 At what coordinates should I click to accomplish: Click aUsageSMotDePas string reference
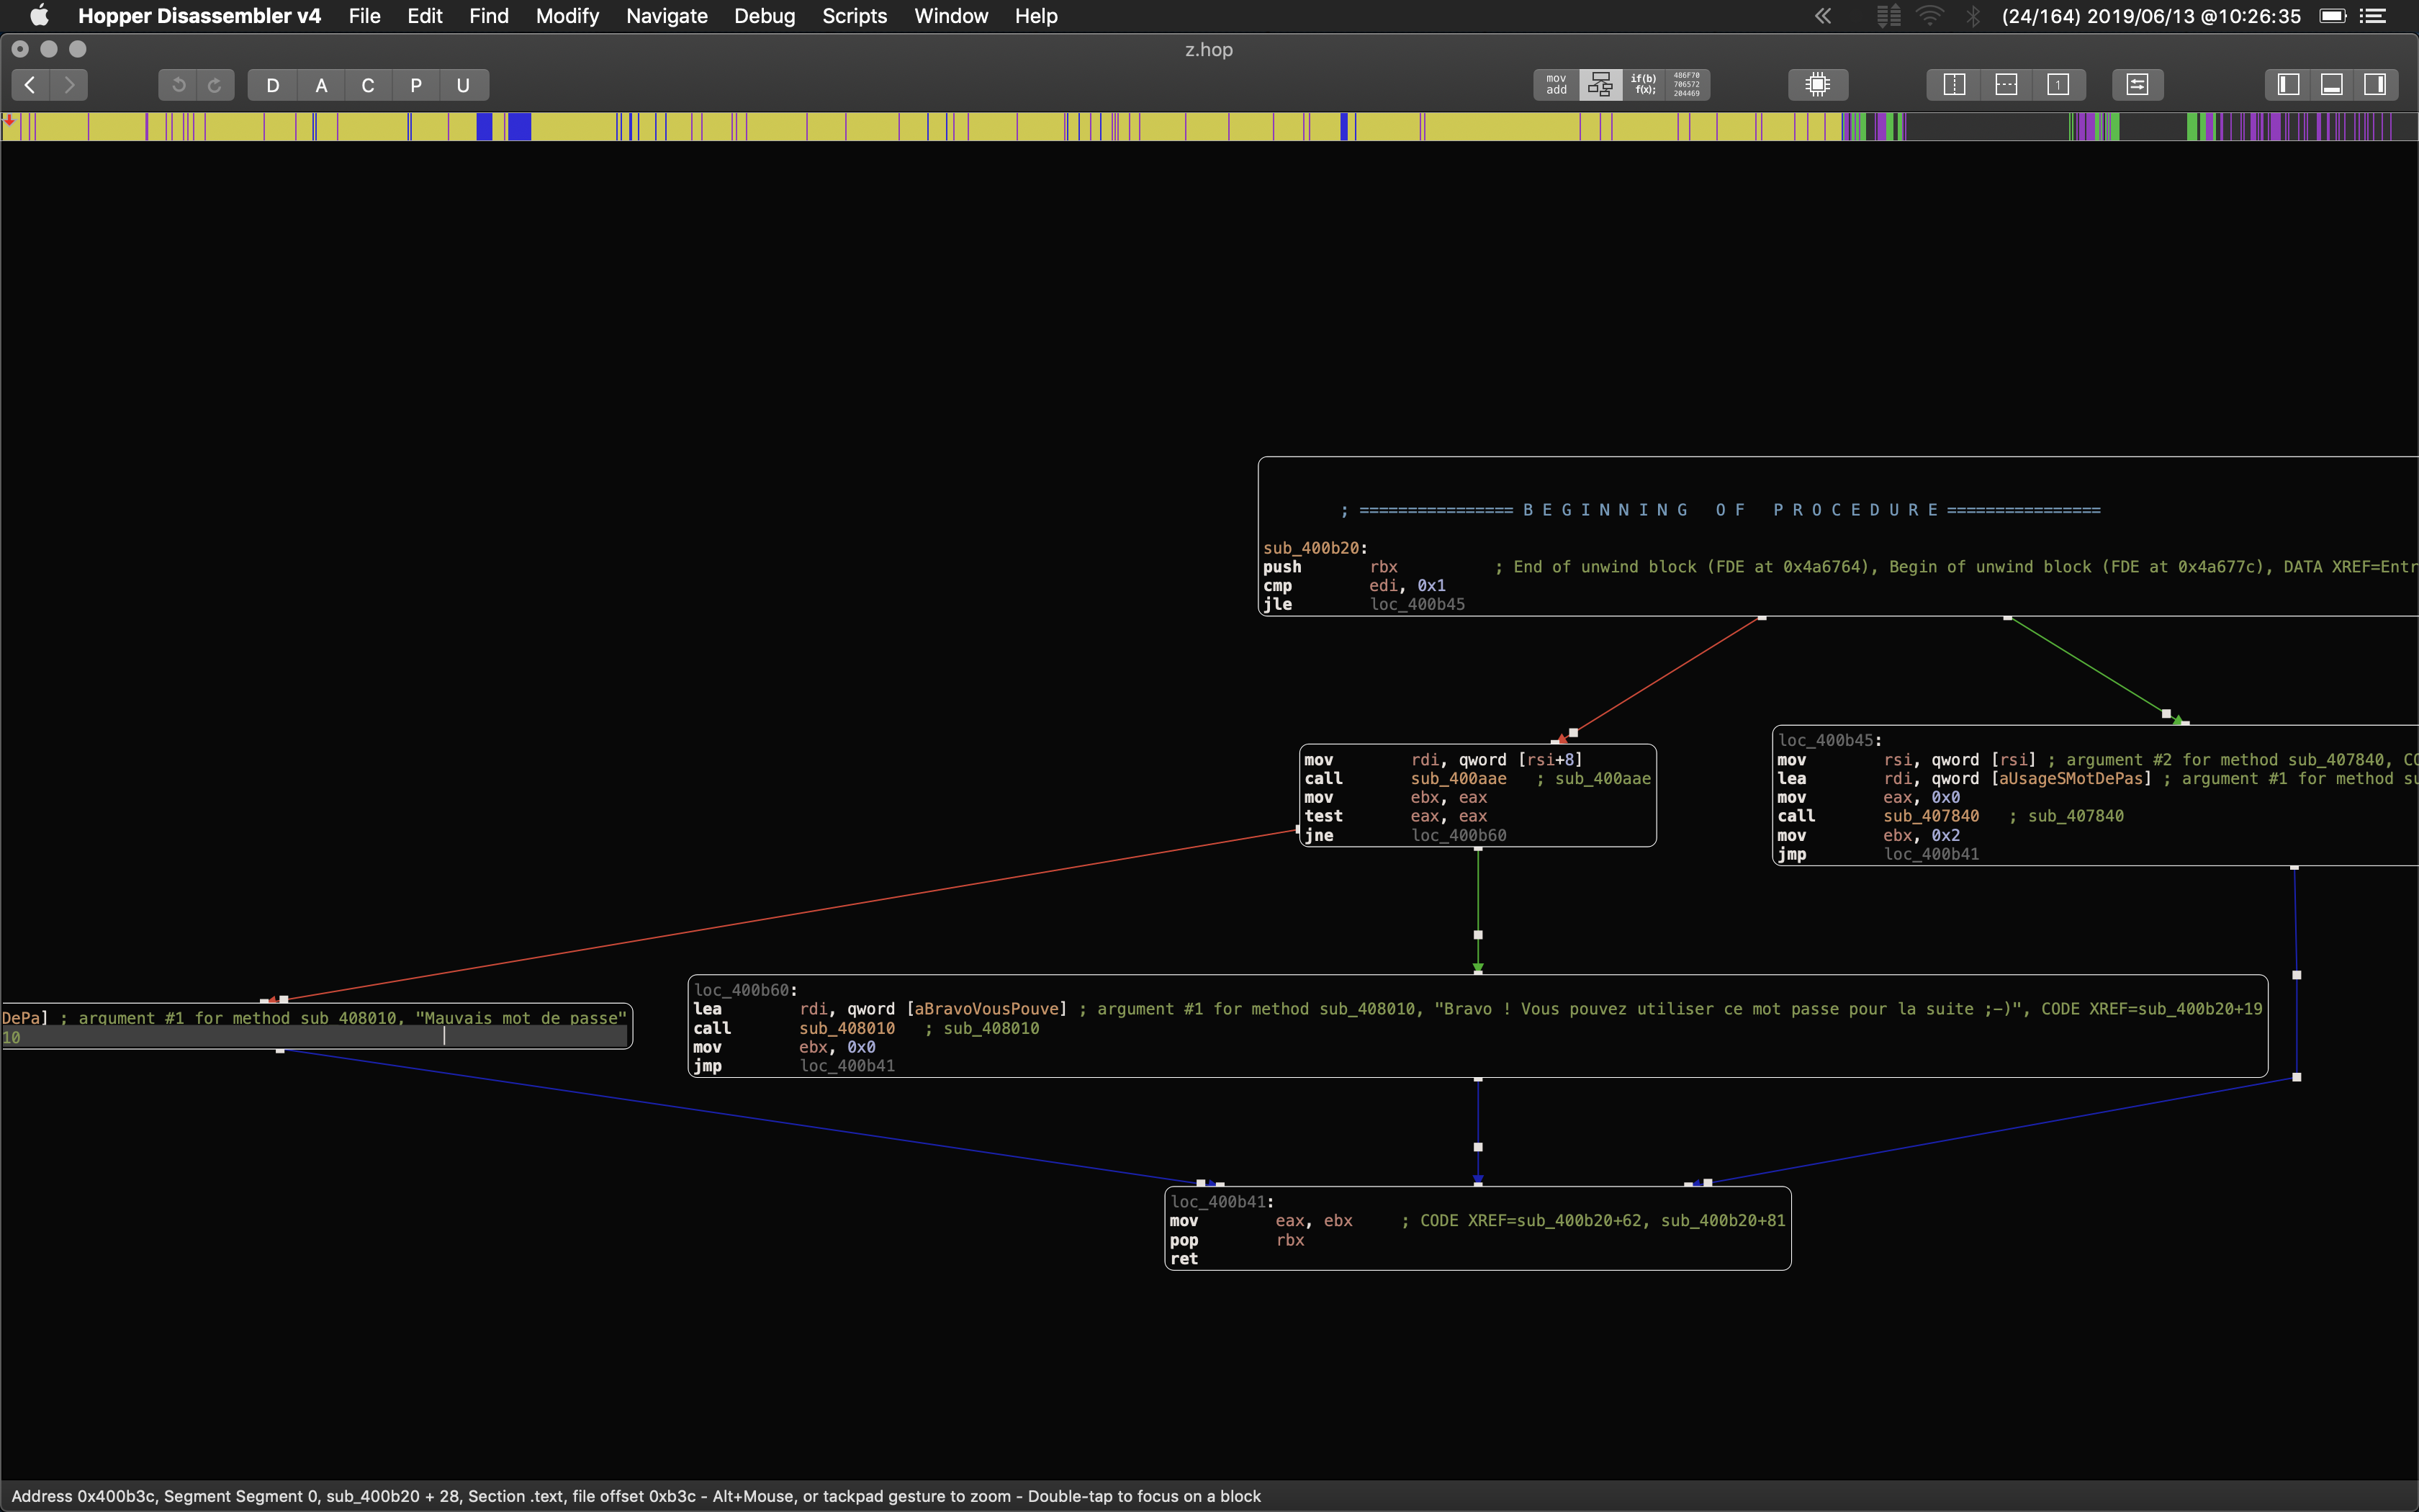tap(2071, 778)
